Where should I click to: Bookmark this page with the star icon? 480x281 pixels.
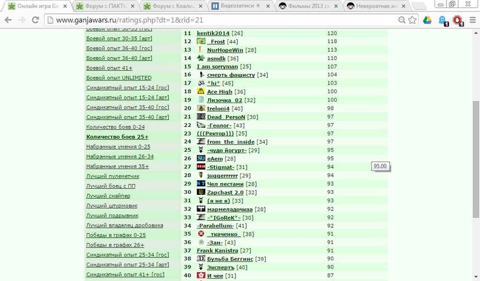pos(412,20)
